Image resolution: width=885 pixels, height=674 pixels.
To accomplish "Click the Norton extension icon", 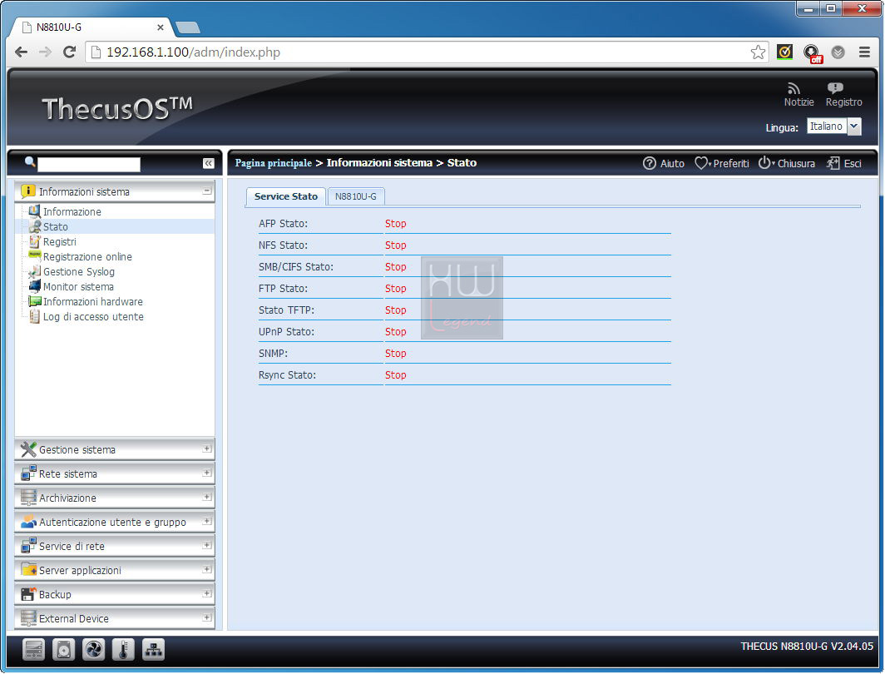I will (784, 52).
